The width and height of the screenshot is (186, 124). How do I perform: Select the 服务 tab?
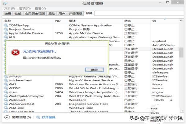(x=89, y=13)
